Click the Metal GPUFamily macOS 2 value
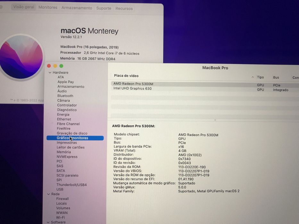This screenshot has width=299, height=224. 209,191
